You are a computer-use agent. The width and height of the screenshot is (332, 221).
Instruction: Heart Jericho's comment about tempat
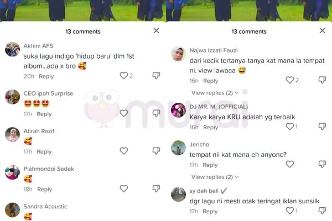(x=289, y=164)
